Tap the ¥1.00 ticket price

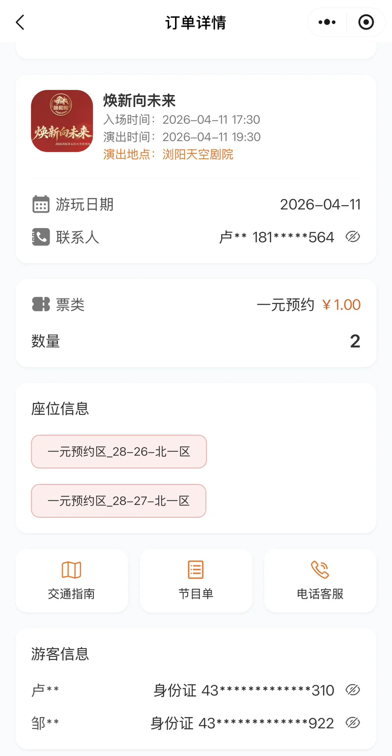341,305
